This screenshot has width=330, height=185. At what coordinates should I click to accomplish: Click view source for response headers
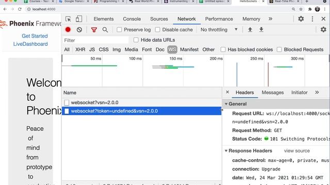[297, 151]
